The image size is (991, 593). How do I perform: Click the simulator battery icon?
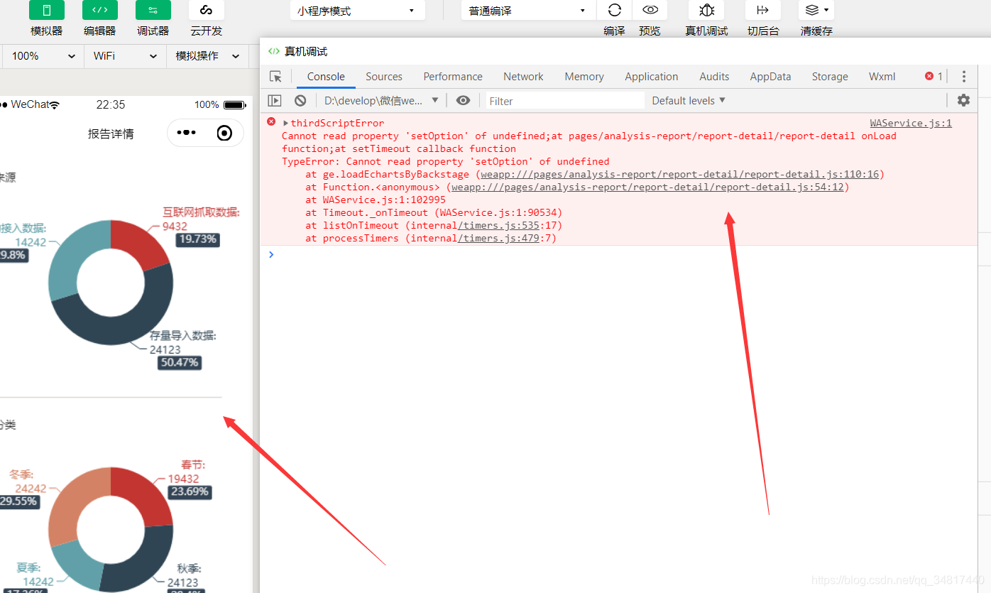(234, 104)
